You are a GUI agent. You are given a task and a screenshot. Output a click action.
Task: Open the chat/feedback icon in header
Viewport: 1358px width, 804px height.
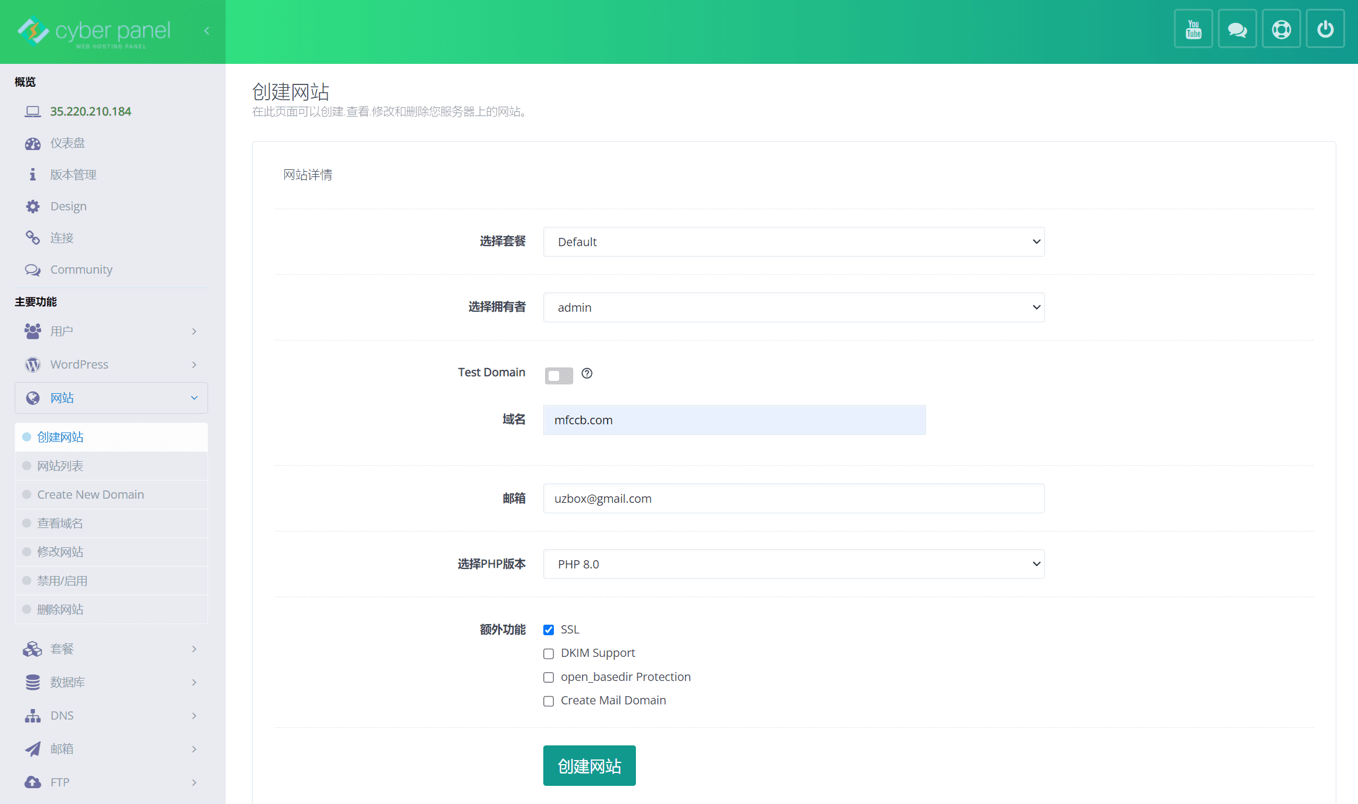point(1237,28)
